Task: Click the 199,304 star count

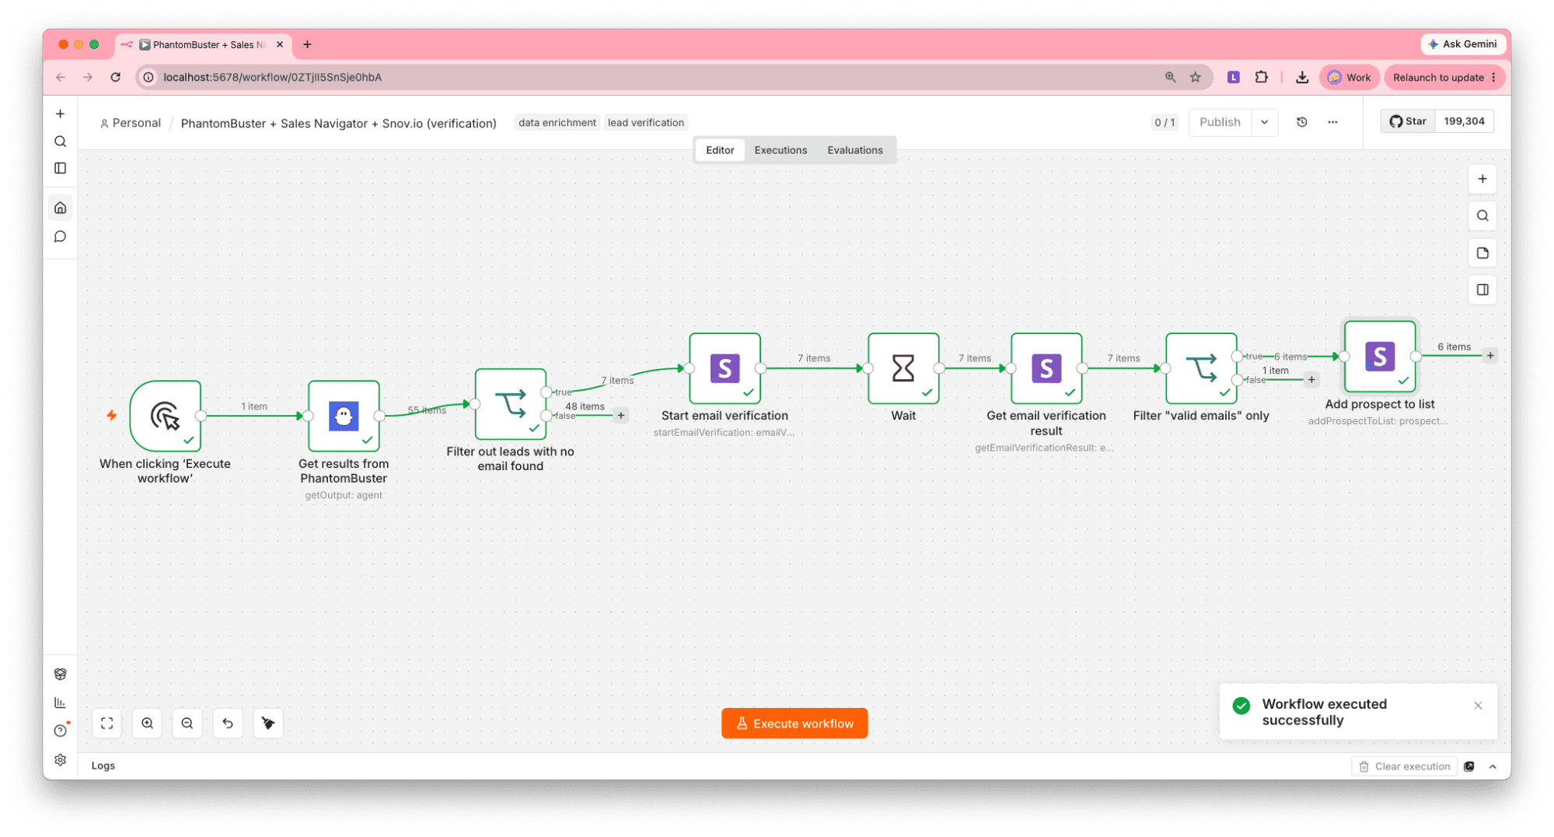Action: 1464,121
